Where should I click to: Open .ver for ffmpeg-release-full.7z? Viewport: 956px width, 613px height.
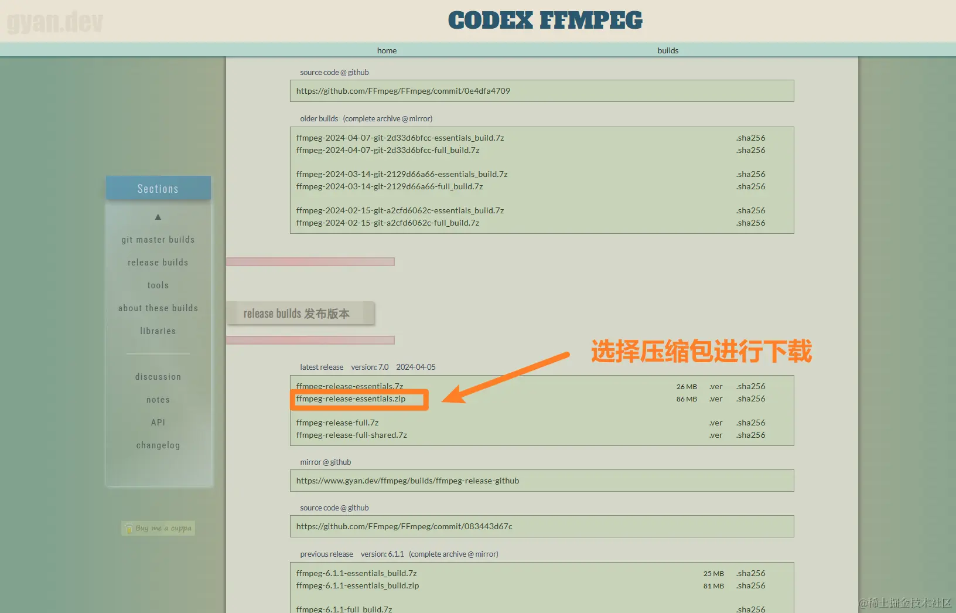click(x=716, y=423)
